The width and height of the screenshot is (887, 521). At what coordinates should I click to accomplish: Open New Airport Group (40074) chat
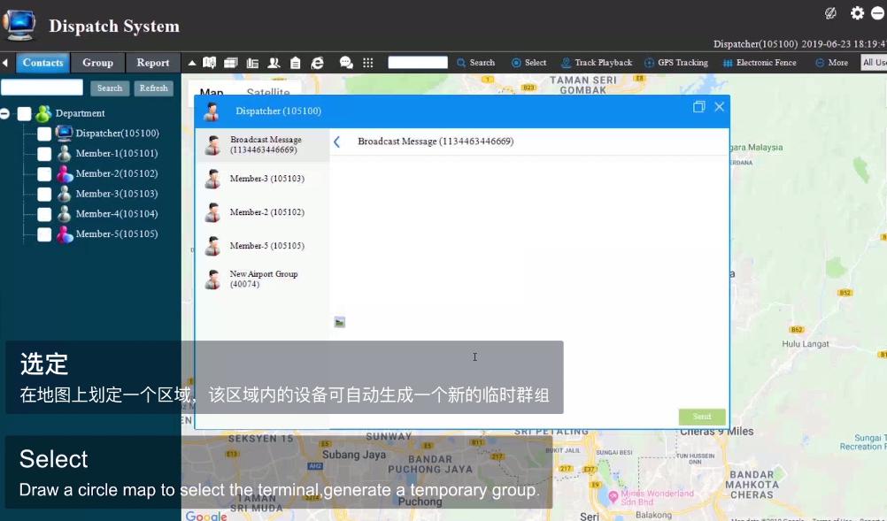click(263, 279)
